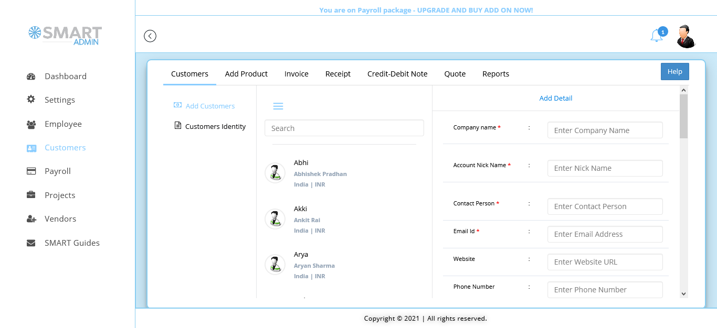Click the back arrow circle icon
Viewport: 717px width, 328px height.
point(150,36)
